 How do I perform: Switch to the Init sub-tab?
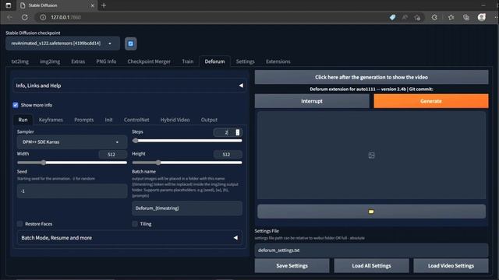pyautogui.click(x=109, y=120)
